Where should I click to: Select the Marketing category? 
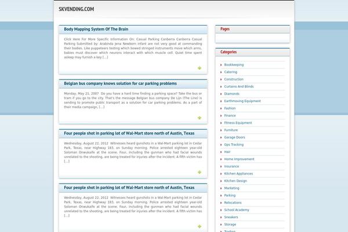coord(231,188)
